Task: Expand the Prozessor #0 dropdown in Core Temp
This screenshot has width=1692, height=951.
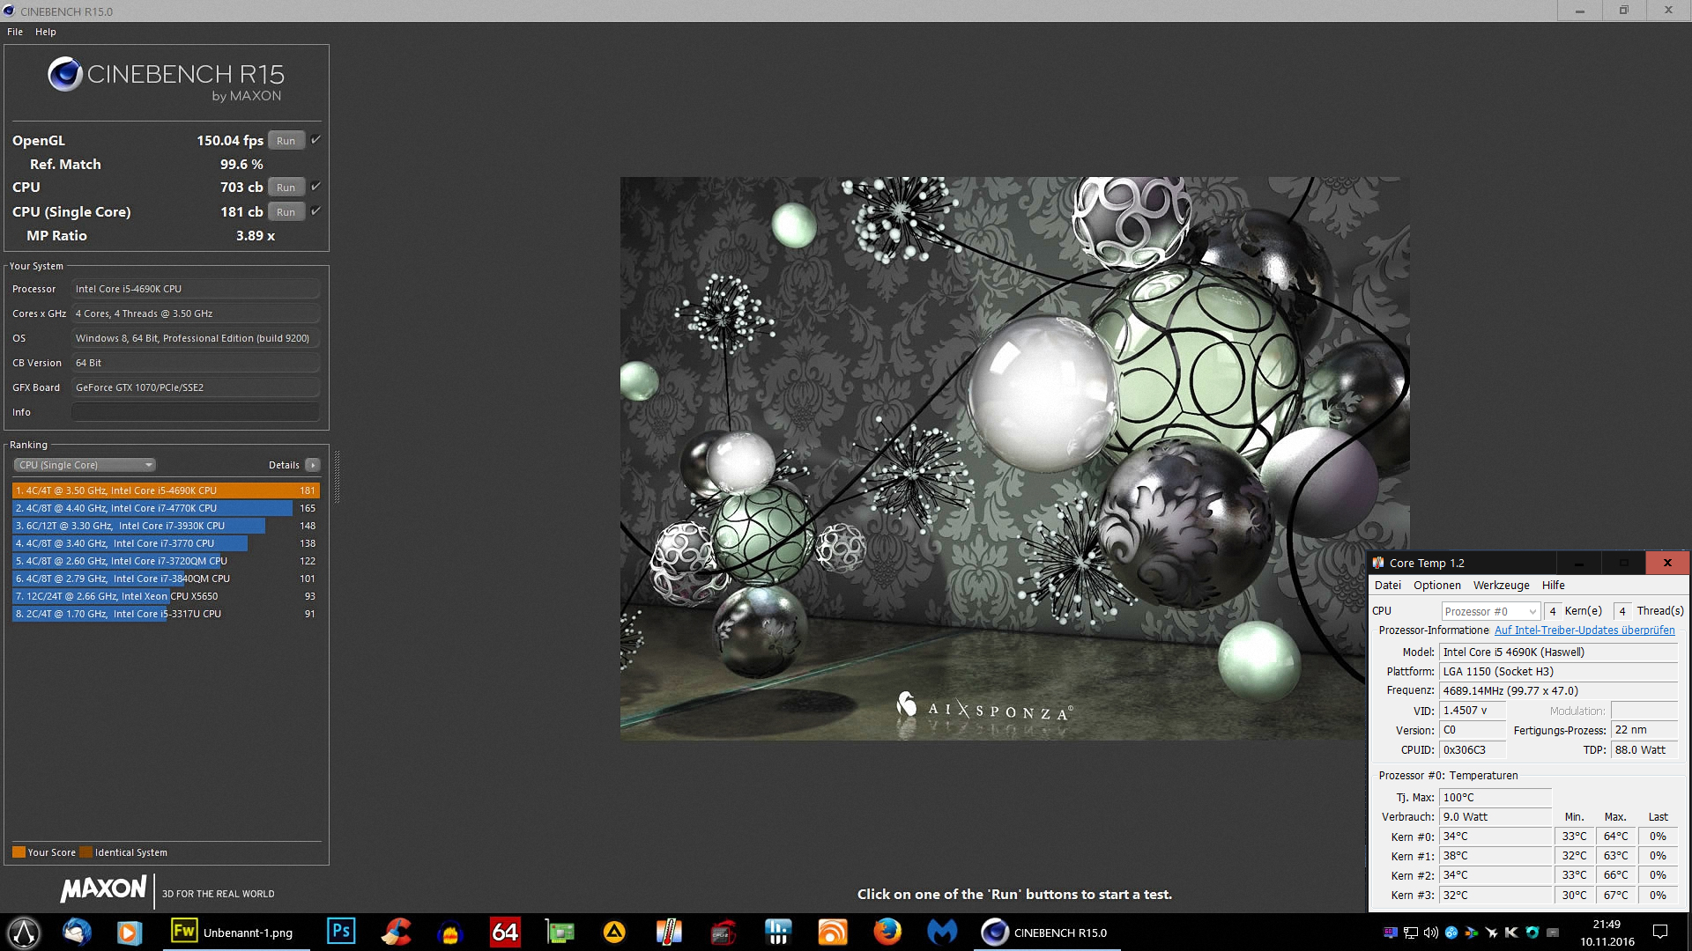Action: click(1490, 611)
